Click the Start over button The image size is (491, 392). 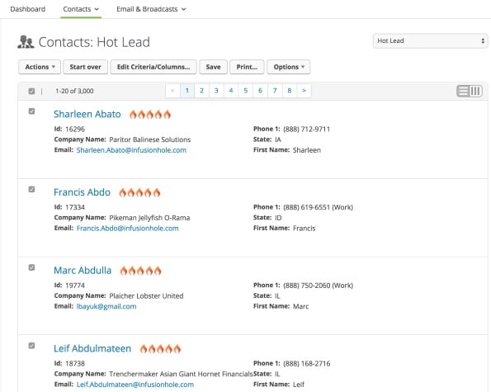coord(86,67)
